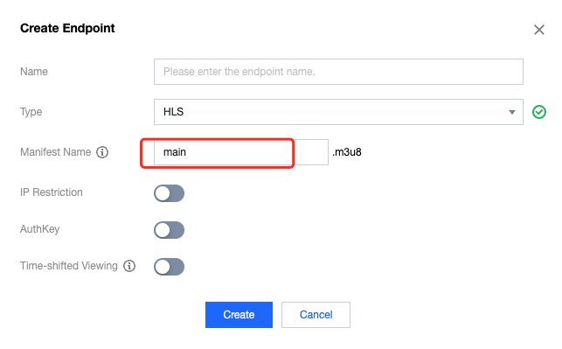The width and height of the screenshot is (562, 349).
Task: Click the Manifest Name info icon
Action: (x=102, y=152)
